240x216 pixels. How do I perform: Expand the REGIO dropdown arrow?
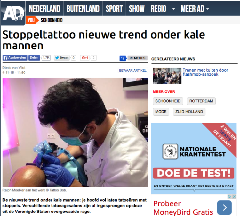(173, 9)
